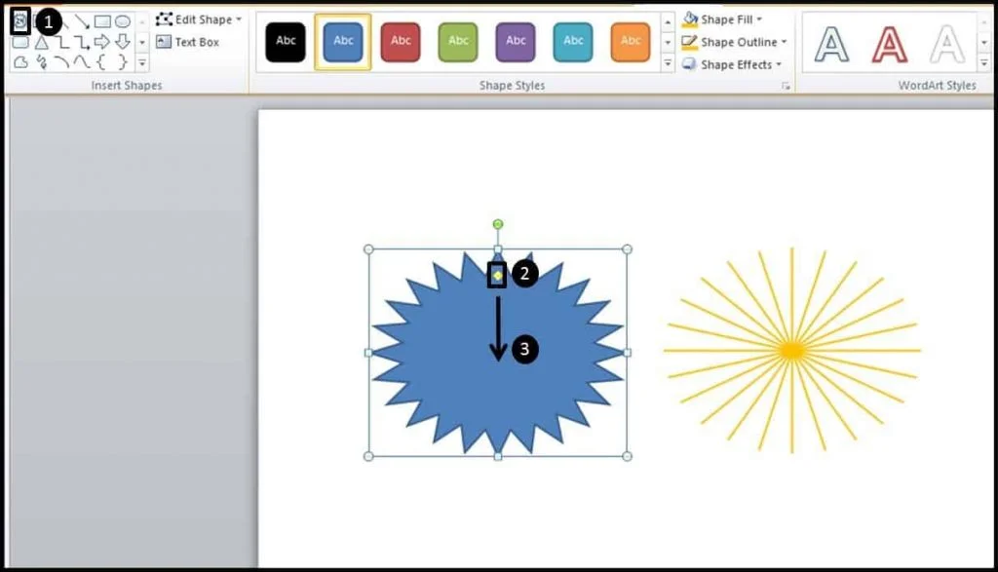Choose the rectangle shape in Insert Shapes
The width and height of the screenshot is (998, 572).
point(101,21)
